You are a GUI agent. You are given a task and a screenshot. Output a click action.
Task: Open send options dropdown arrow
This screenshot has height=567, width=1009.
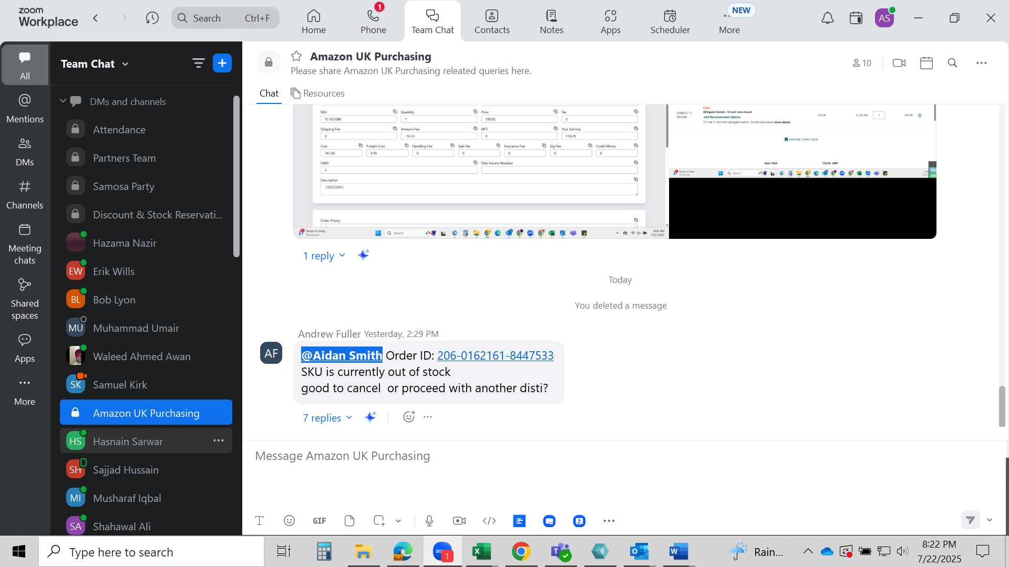click(x=990, y=520)
